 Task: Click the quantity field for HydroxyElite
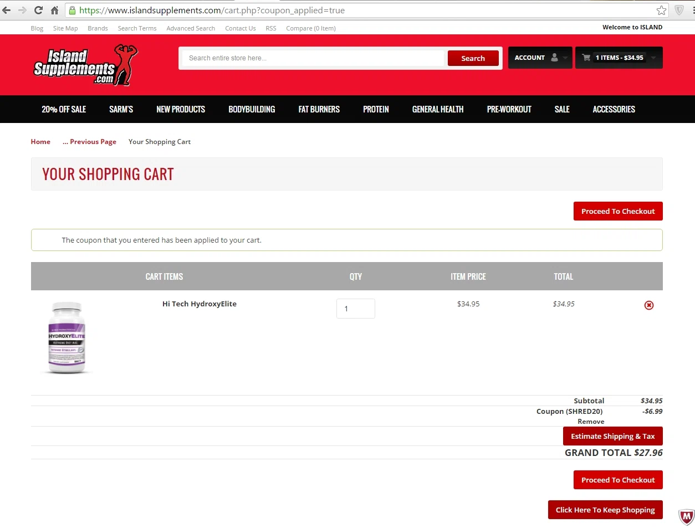[x=356, y=309]
